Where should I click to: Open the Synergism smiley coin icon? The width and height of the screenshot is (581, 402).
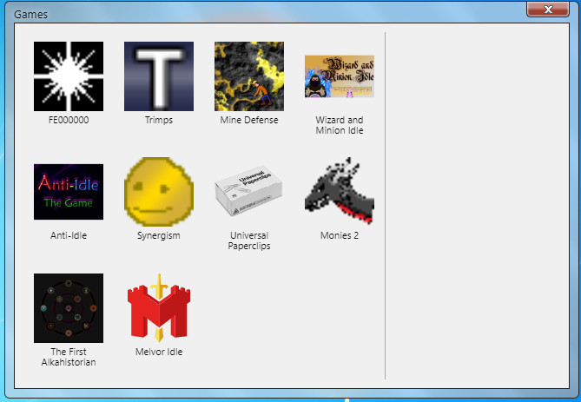pyautogui.click(x=159, y=192)
